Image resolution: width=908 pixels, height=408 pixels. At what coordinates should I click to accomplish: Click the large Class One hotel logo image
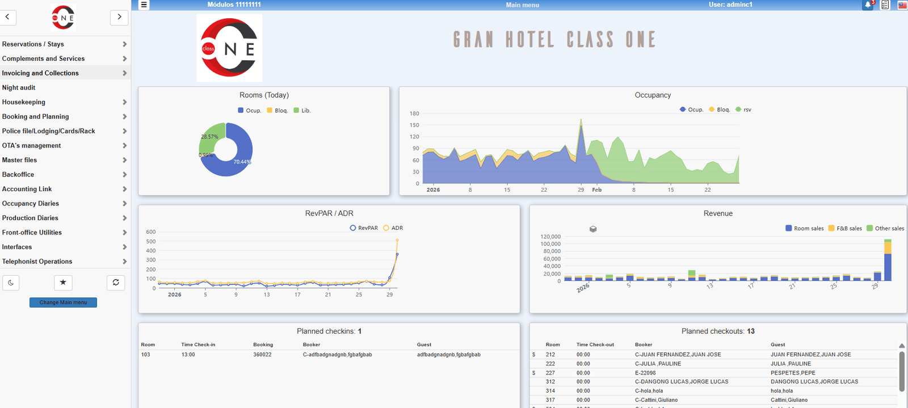(229, 48)
